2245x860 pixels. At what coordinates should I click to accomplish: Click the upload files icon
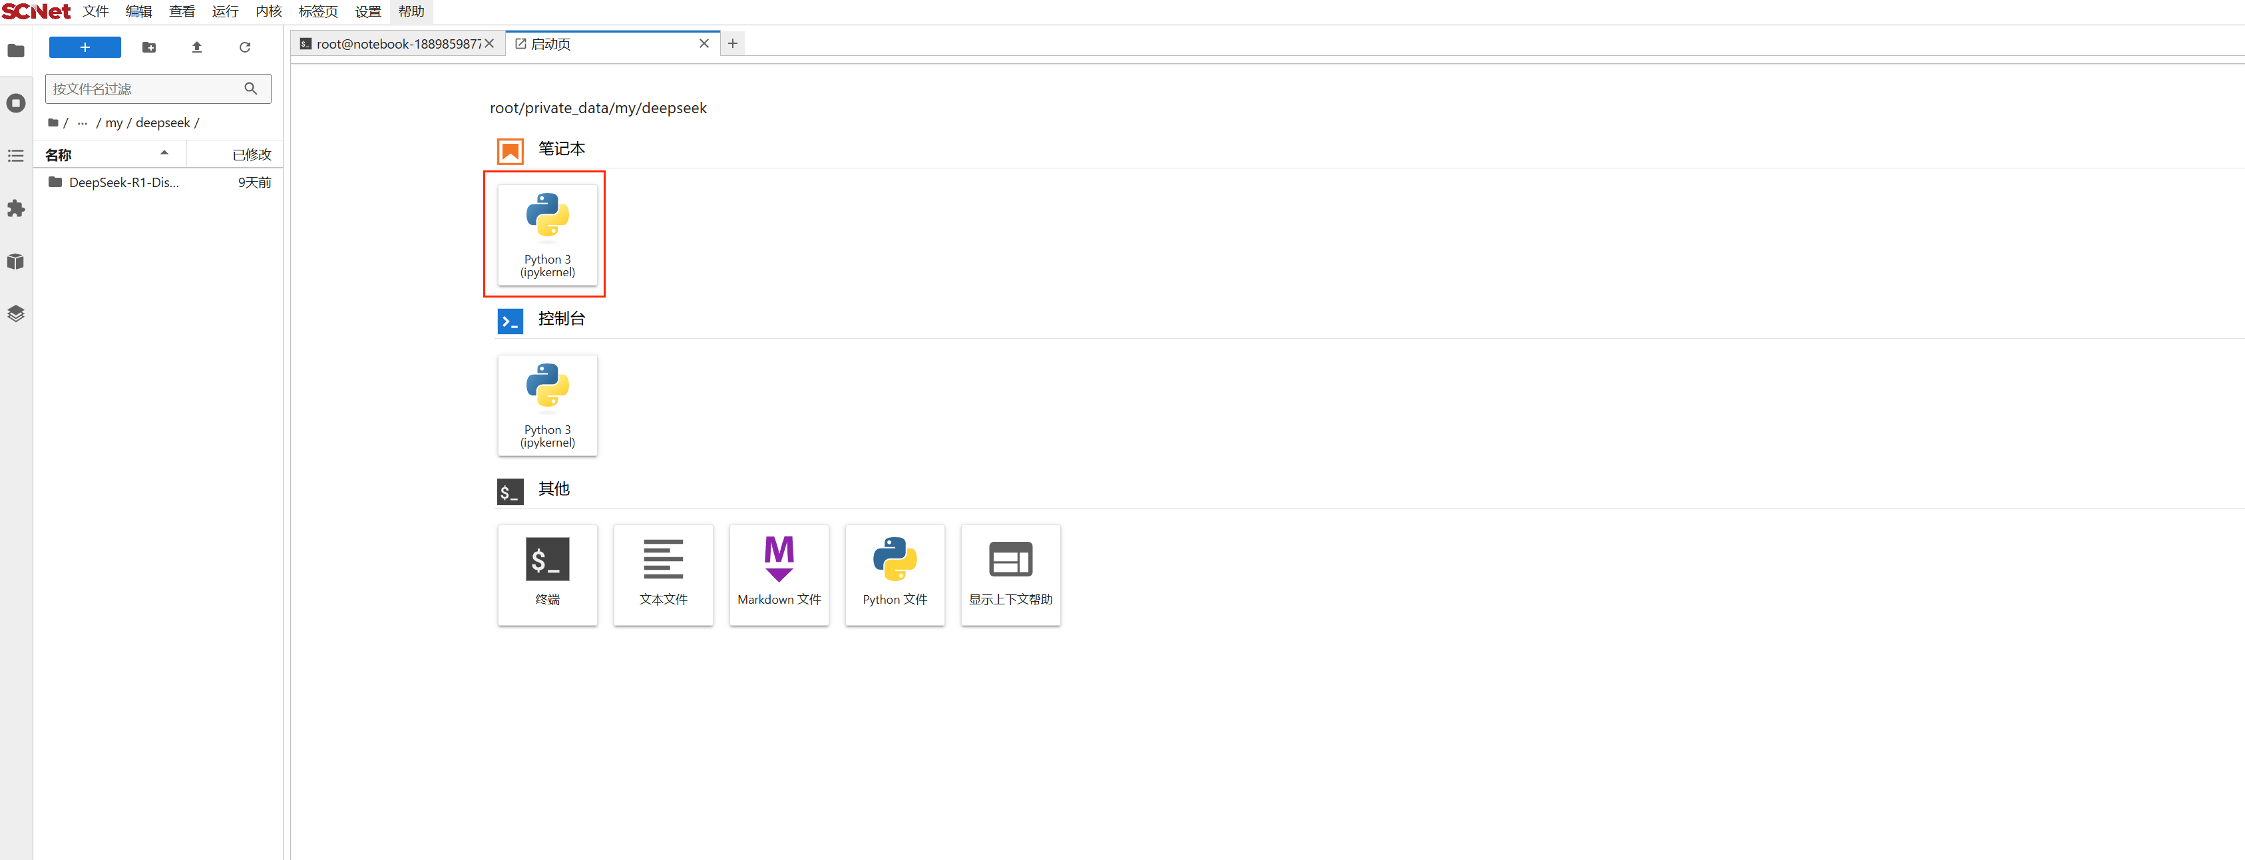197,47
